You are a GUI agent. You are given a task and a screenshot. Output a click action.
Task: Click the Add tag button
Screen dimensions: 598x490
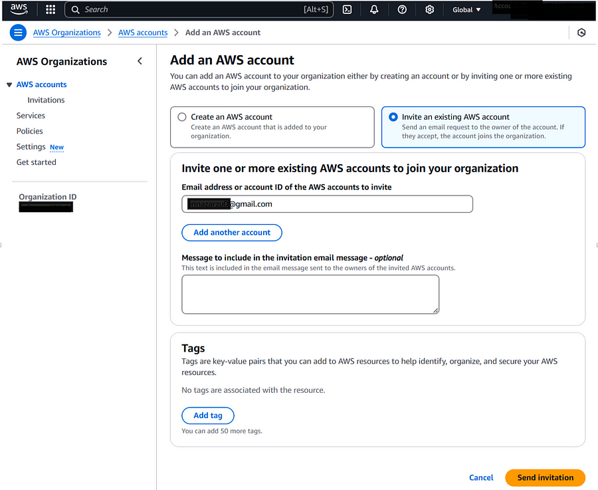208,416
